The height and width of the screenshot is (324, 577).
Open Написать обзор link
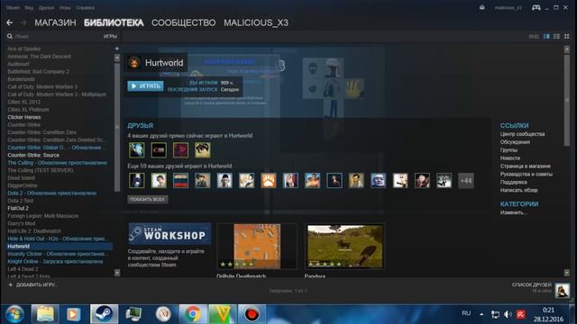point(519,190)
